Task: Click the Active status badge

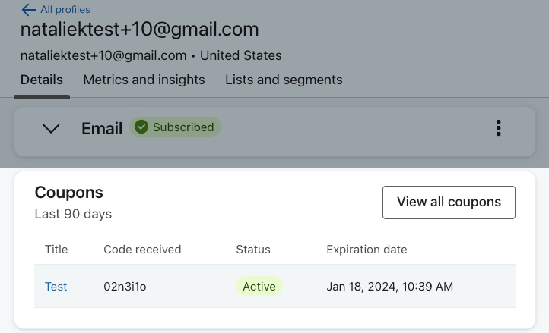Action: pos(259,287)
